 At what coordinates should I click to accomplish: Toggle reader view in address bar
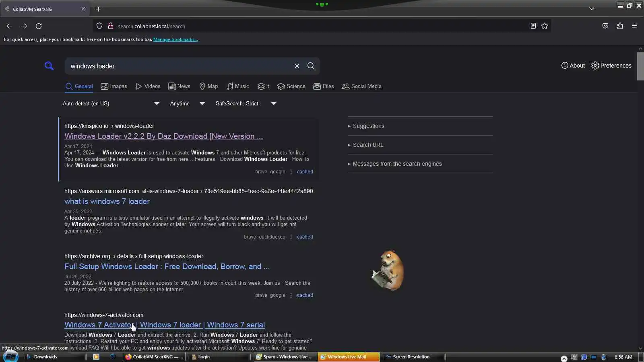[x=533, y=26]
